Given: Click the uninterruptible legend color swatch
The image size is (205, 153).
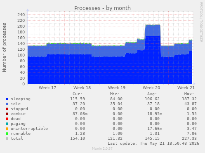Looking at the screenshot, I should pos(7,129).
